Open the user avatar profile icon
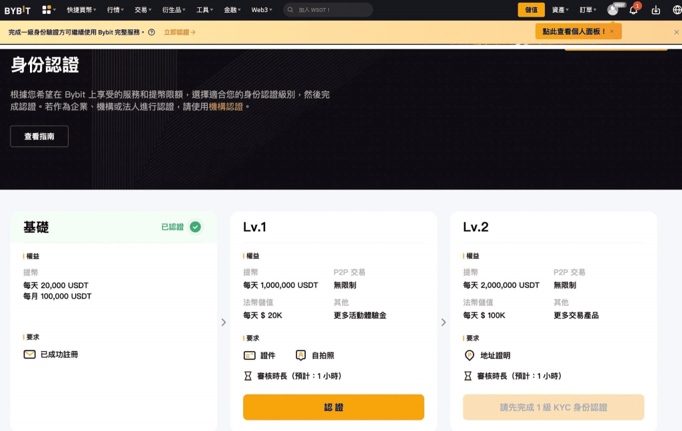682x431 pixels. (613, 9)
